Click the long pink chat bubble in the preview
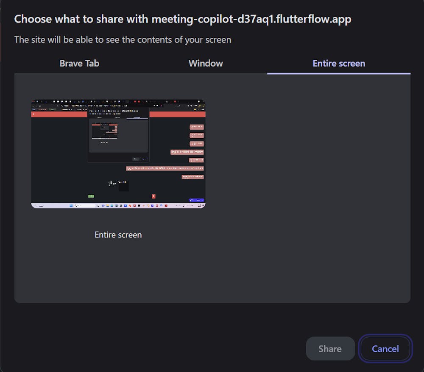The width and height of the screenshot is (424, 372). [x=165, y=168]
